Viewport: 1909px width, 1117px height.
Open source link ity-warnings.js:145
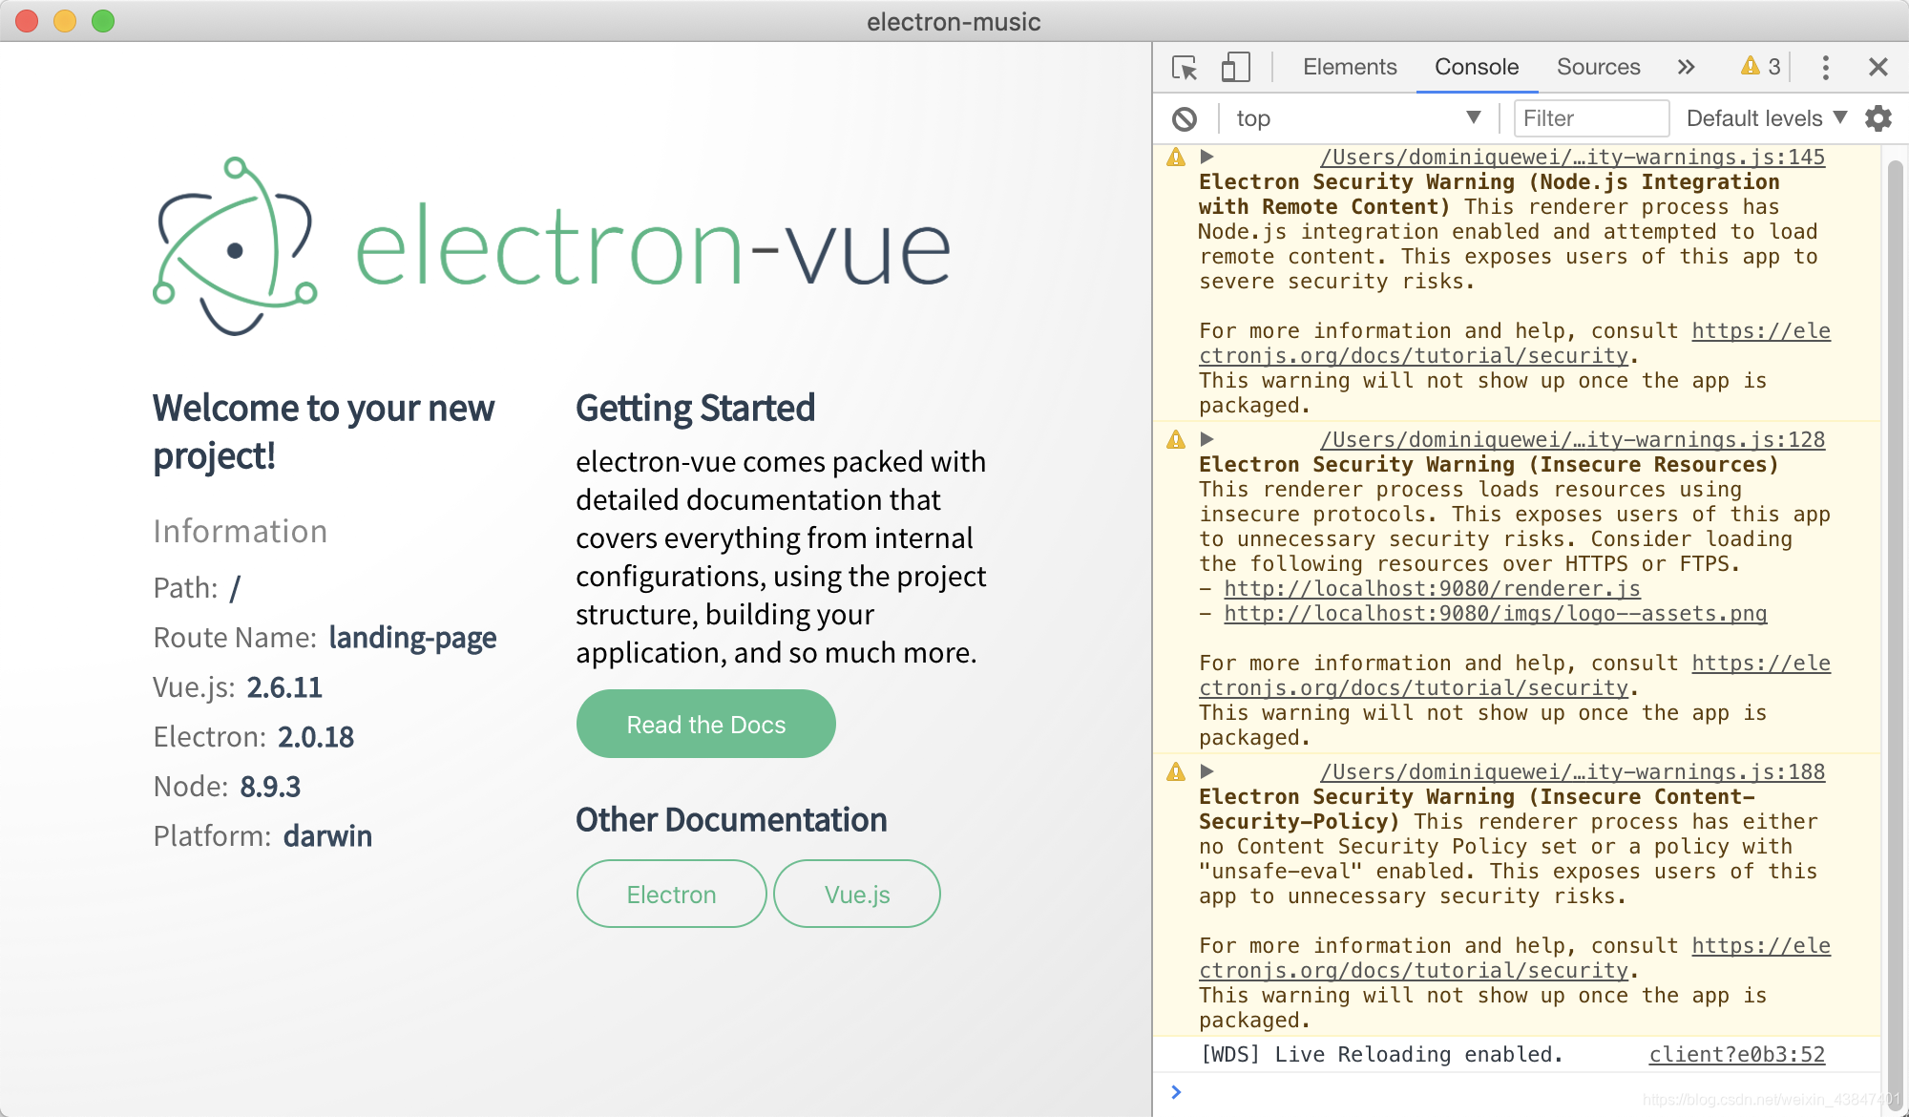tap(1572, 157)
